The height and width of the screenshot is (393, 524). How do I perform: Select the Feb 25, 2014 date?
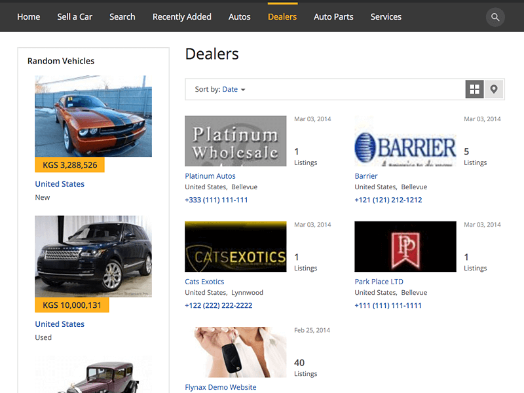[312, 330]
